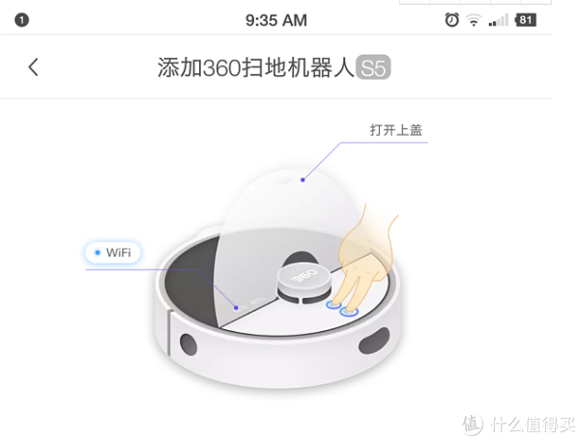580x441 pixels.
Task: Click the robot's dark front sensor window
Action: (x=374, y=341)
